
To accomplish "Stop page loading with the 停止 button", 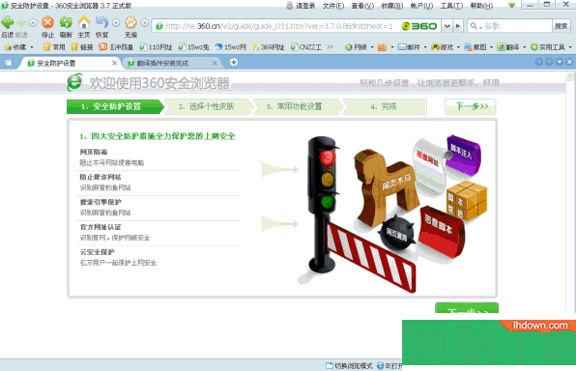I will click(47, 23).
